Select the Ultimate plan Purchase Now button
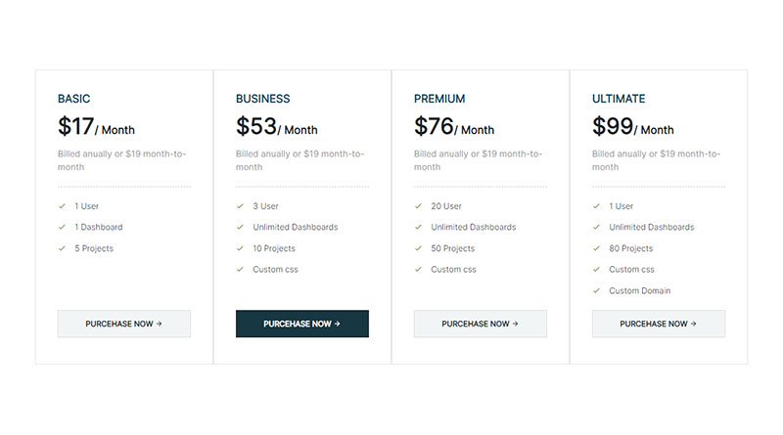Viewport: 783px width, 435px height. pos(659,324)
